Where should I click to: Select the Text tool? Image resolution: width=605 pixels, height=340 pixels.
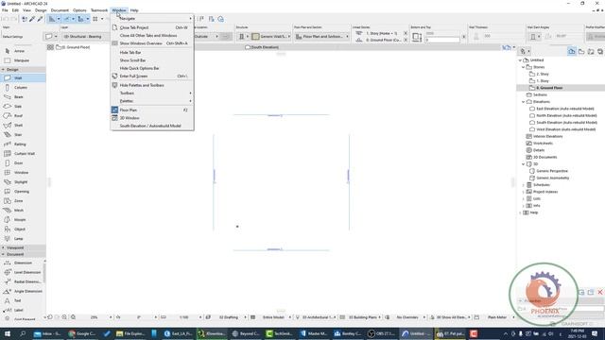[17, 300]
